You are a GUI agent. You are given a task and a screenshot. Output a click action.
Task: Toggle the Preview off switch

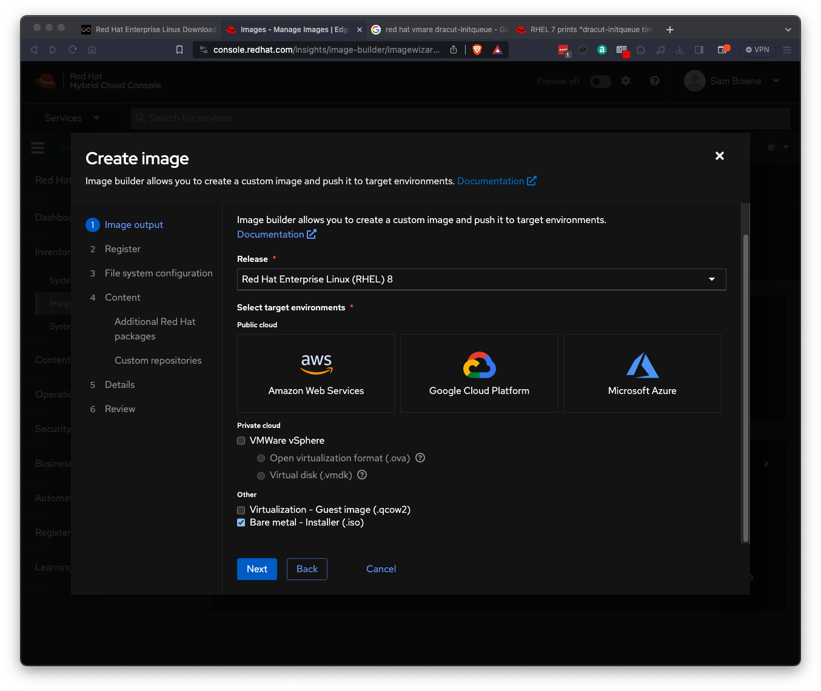(x=600, y=81)
